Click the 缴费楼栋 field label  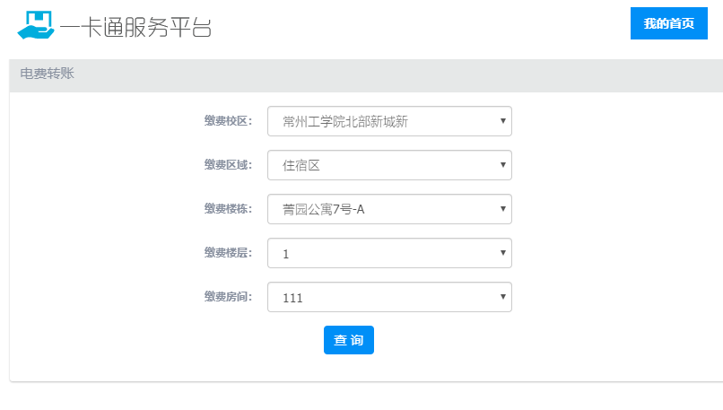[x=228, y=209]
